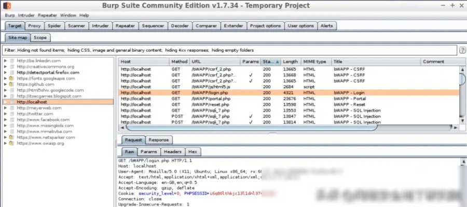The width and height of the screenshot is (467, 207).
Task: Switch to the Decoder tab
Action: tap(180, 26)
